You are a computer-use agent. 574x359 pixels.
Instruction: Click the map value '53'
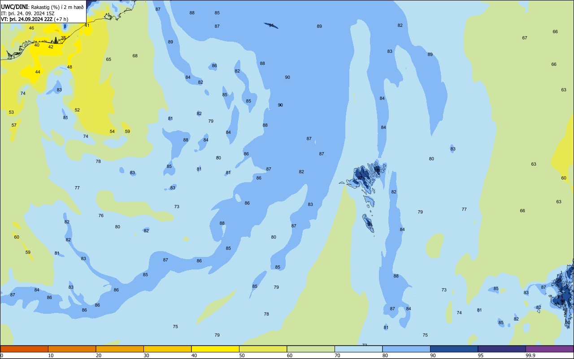[11, 112]
